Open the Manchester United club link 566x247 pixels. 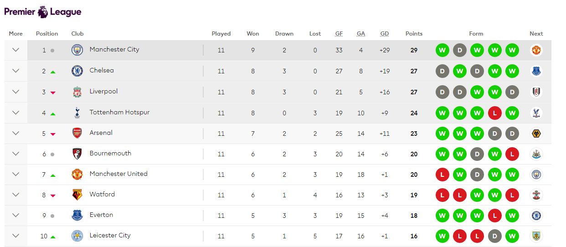point(118,174)
